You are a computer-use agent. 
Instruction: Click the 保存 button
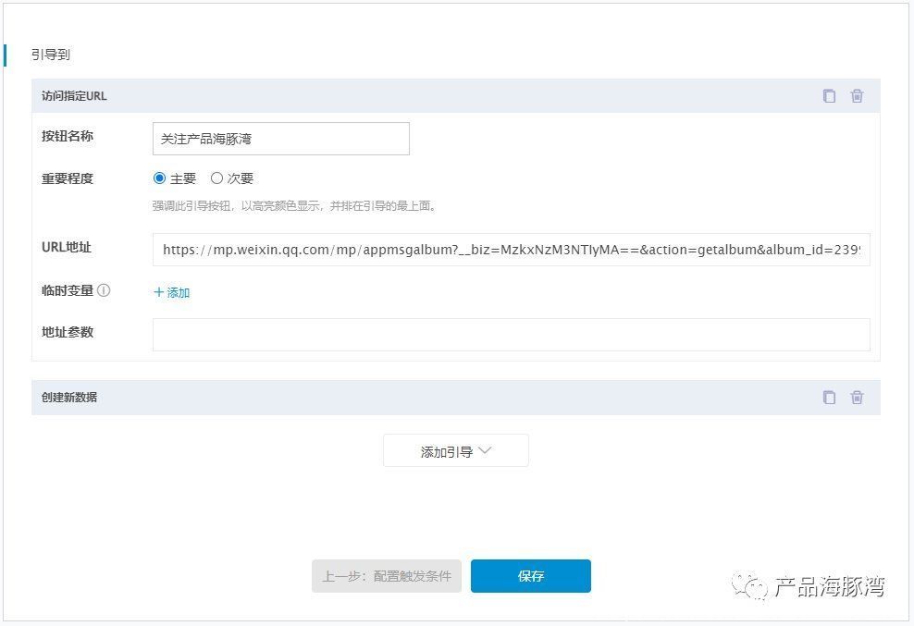click(x=531, y=576)
